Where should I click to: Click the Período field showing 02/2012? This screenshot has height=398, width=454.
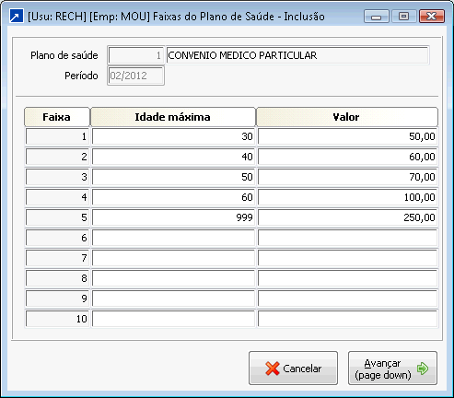tap(135, 76)
